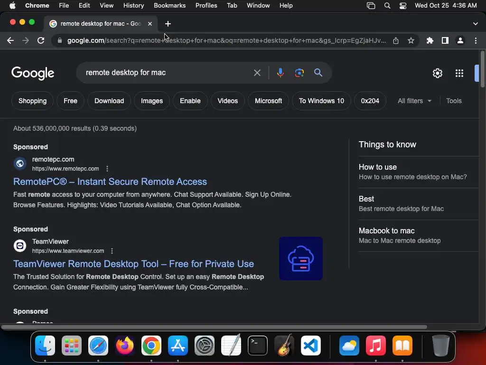486x365 pixels.
Task: Expand Best remote desktop for Mac
Action: click(x=419, y=204)
